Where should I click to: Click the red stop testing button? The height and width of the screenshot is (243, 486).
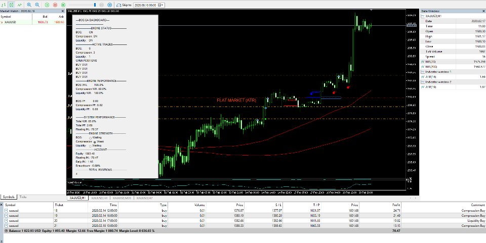pos(55,5)
